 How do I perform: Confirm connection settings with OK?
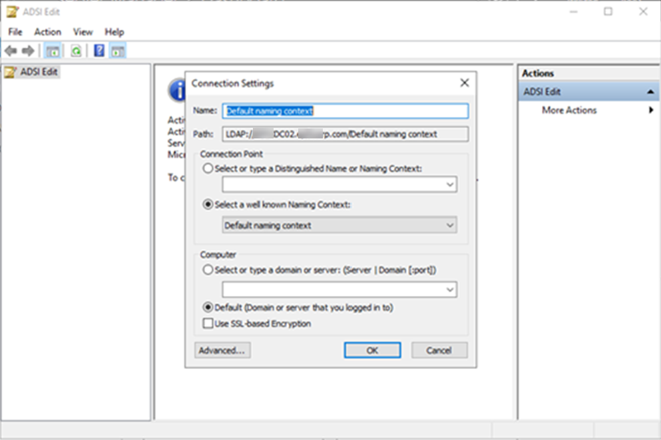point(372,350)
